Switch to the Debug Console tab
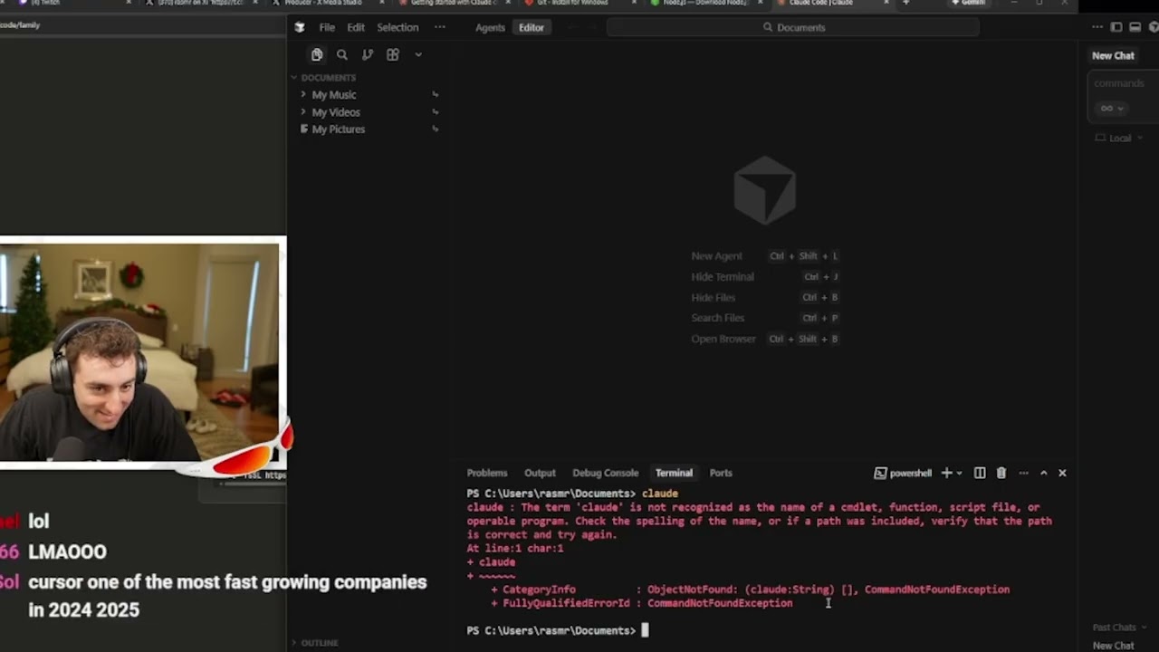The image size is (1159, 652). 605,473
